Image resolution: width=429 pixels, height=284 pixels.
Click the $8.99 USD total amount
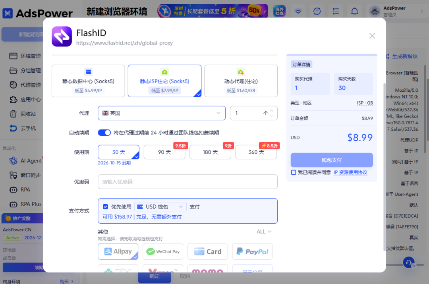pyautogui.click(x=360, y=137)
